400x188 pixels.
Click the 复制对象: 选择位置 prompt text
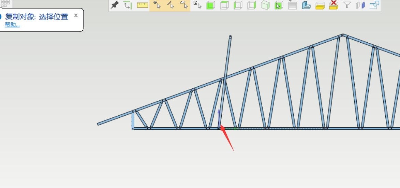click(36, 17)
